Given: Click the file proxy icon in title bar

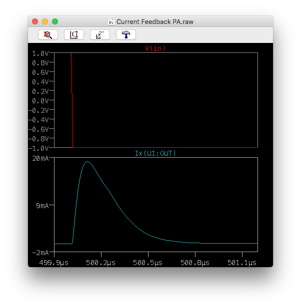Looking at the screenshot, I should click(111, 22).
